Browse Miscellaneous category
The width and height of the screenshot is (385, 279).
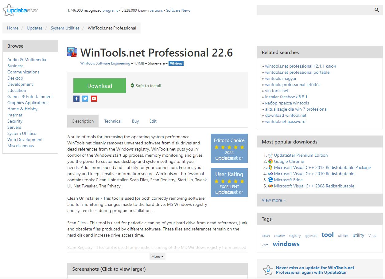click(x=21, y=146)
